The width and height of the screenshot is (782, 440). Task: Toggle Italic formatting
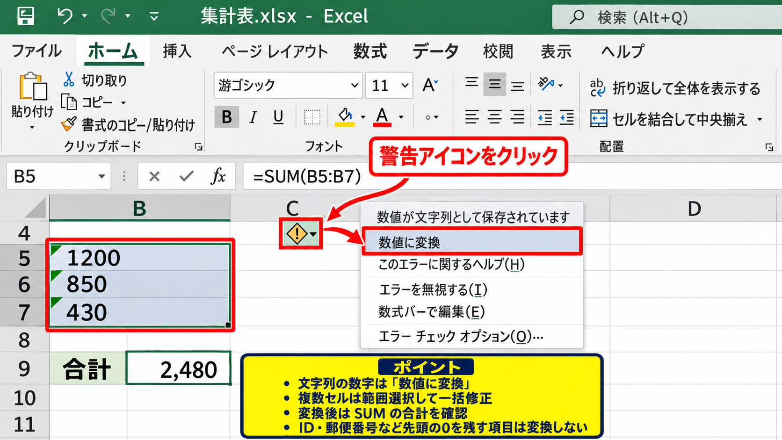pos(253,117)
